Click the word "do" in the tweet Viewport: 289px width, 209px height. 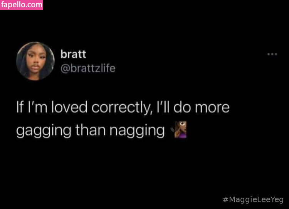tap(182, 107)
